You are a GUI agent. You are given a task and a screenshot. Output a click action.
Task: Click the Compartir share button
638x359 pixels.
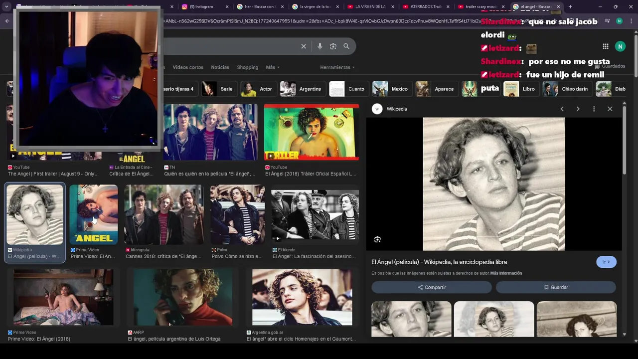pos(432,287)
